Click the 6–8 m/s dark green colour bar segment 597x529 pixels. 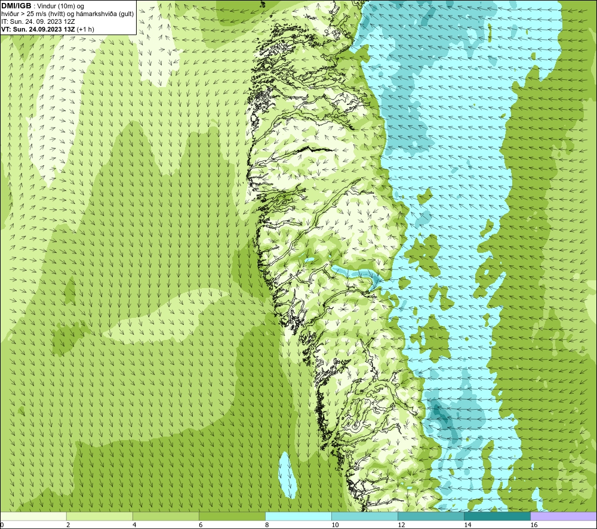[232, 516]
